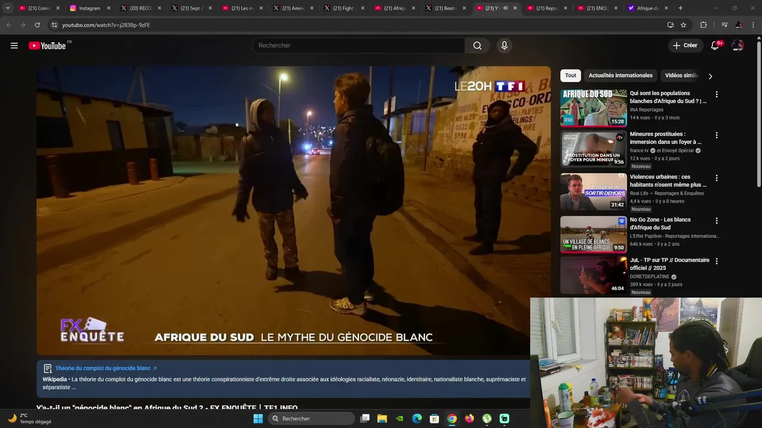Open the 9:56 prostitution foyer thumbnail

pos(594,149)
